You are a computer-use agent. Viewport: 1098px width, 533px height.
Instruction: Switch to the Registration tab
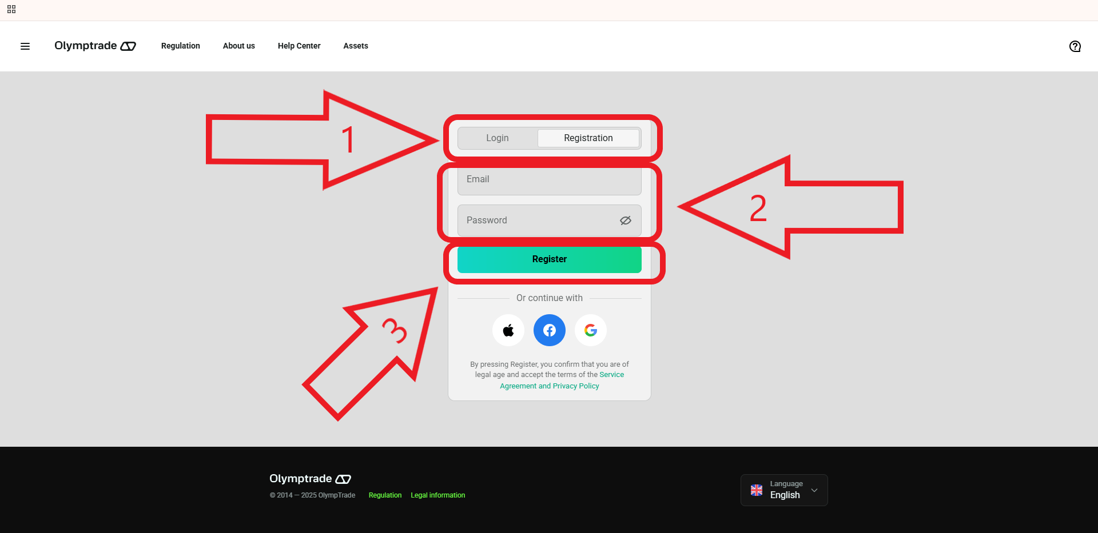click(x=588, y=138)
